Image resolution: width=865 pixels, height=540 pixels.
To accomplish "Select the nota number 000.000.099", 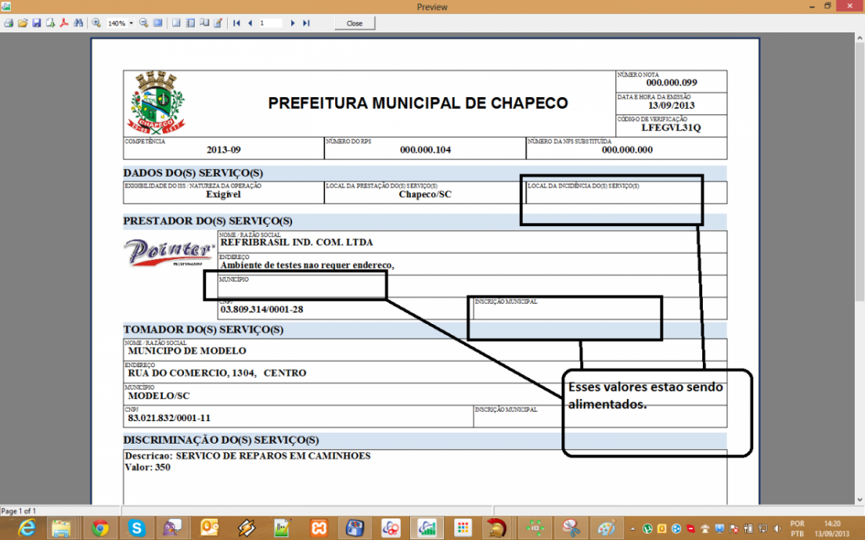I will coord(671,83).
